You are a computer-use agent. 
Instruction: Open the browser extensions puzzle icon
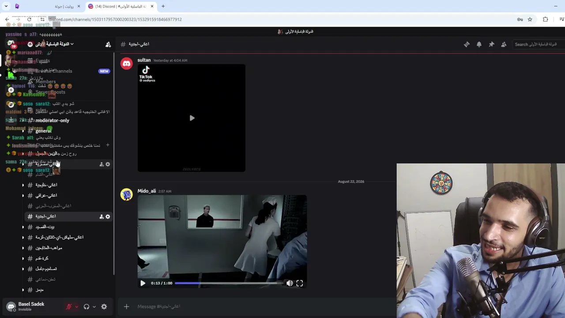coord(546,19)
